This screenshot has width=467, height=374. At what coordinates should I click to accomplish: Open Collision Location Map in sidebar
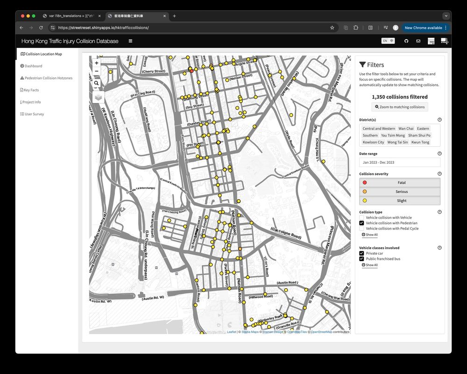coord(42,54)
